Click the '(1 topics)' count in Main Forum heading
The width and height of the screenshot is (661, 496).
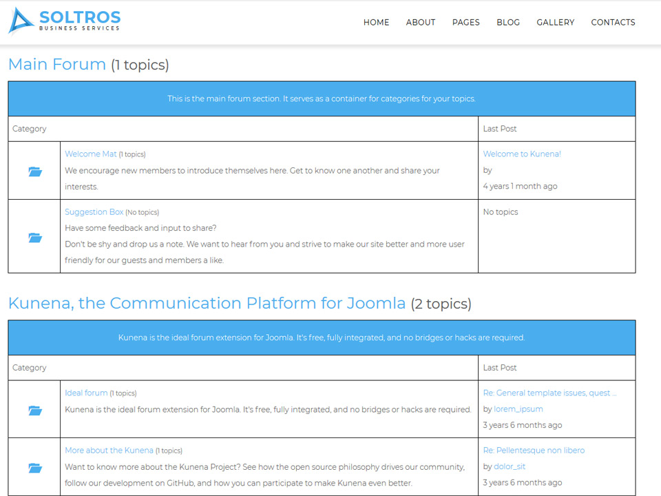click(140, 65)
